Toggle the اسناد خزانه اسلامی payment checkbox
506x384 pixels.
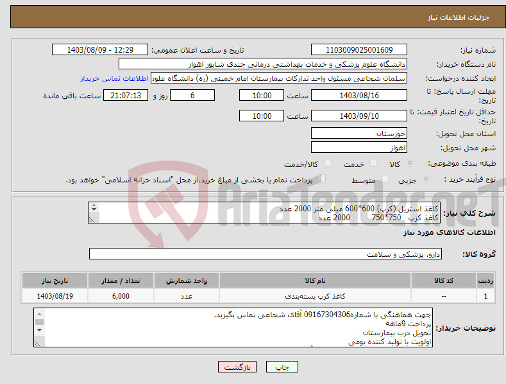point(322,179)
